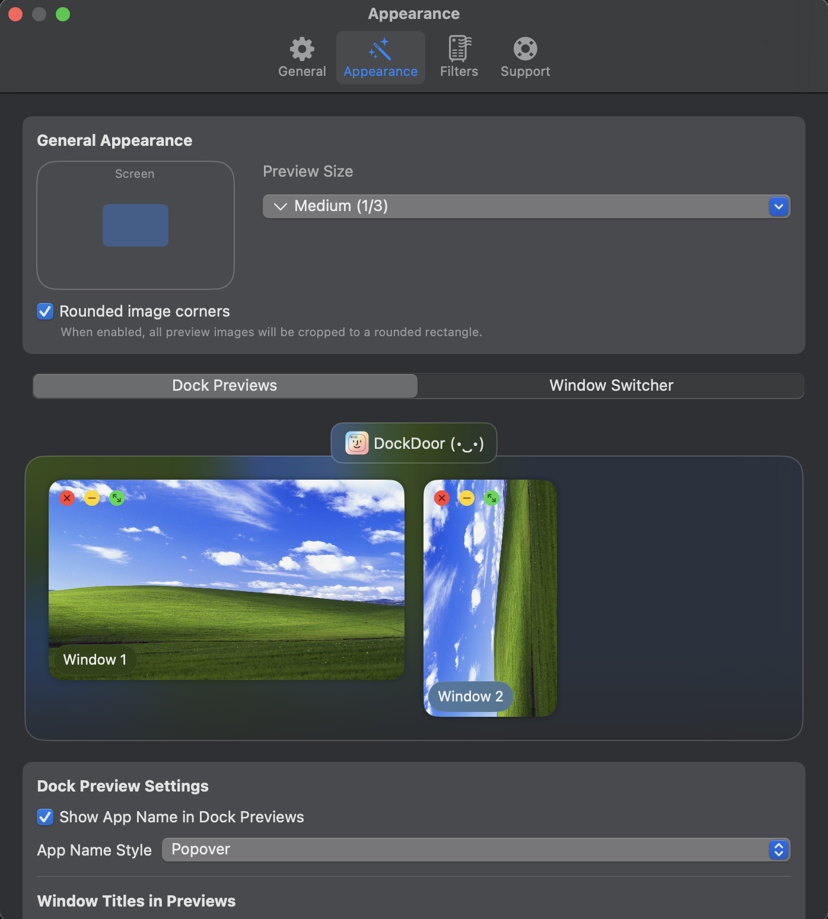Open the Preview Size dropdown
Image resolution: width=828 pixels, height=919 pixels.
click(526, 206)
